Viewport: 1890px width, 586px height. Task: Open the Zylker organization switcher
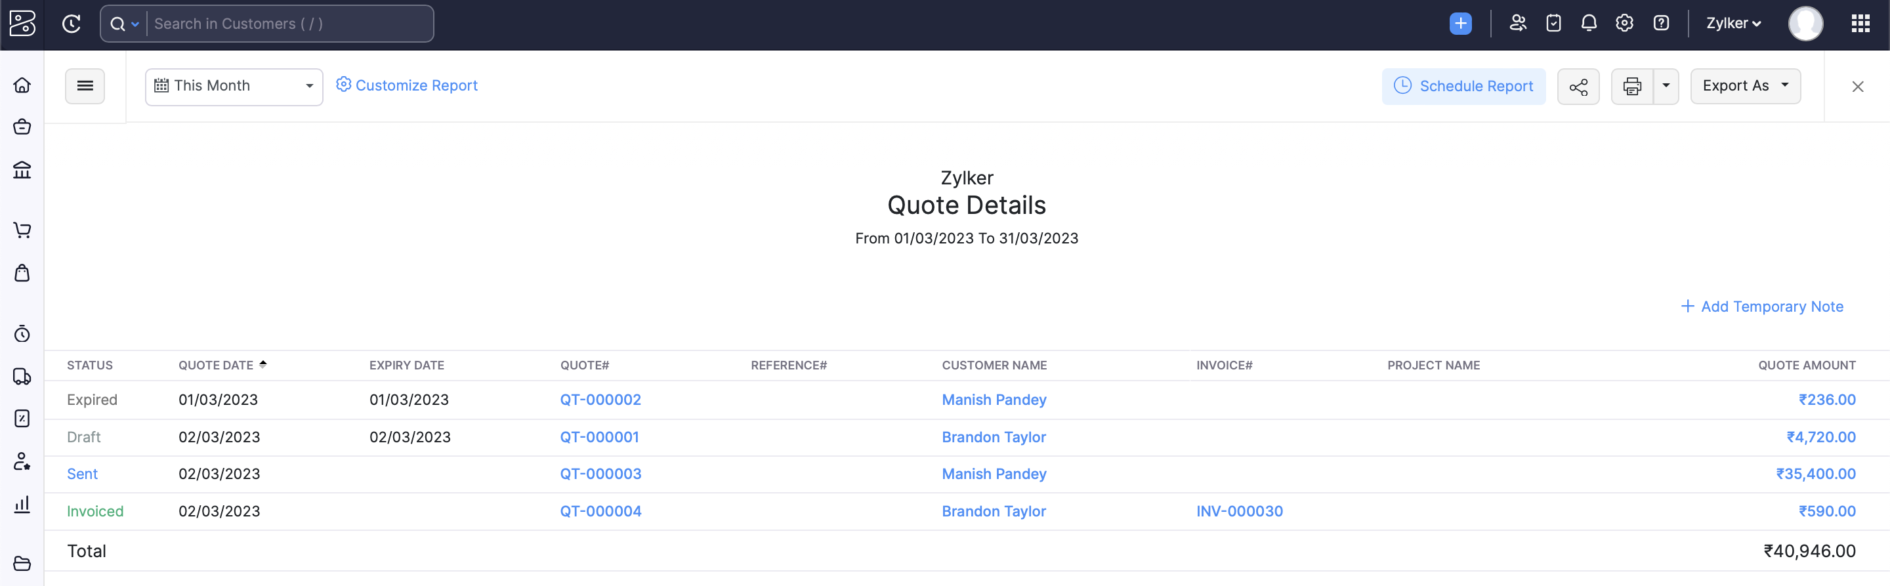[x=1733, y=24]
